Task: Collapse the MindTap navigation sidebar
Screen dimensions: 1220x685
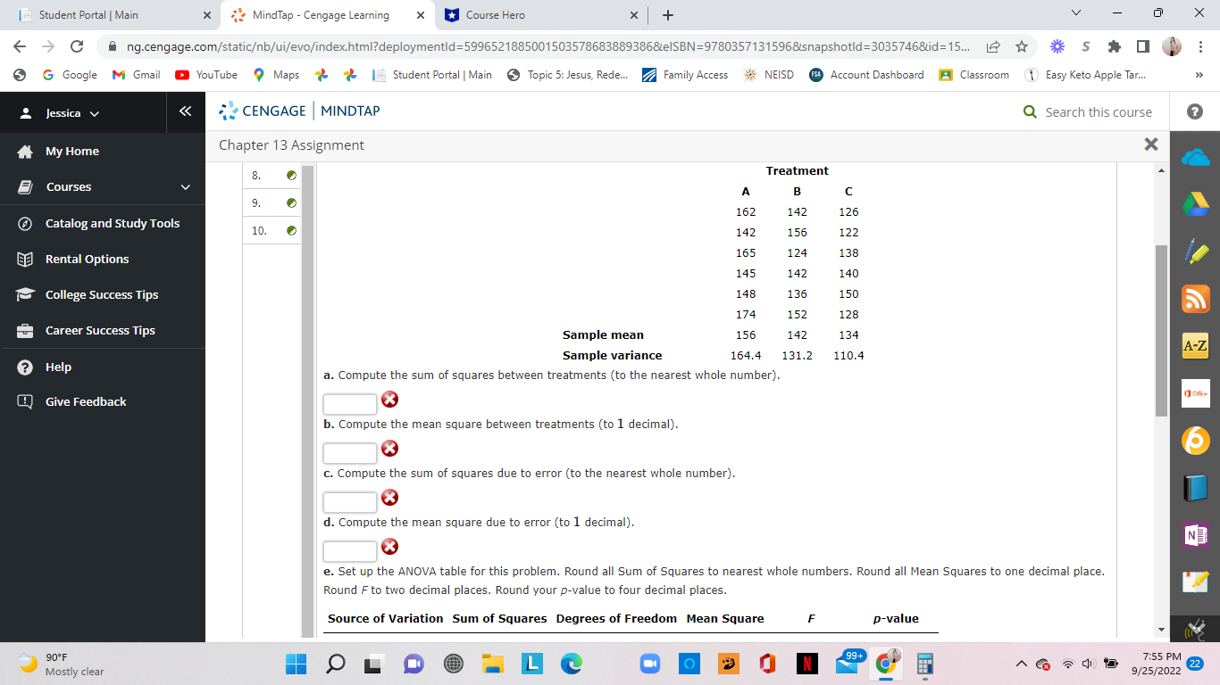Action: (186, 111)
